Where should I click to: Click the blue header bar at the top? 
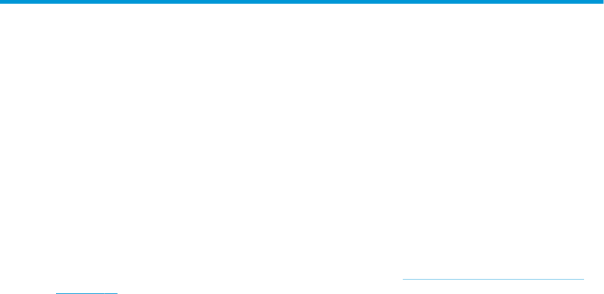302,2
